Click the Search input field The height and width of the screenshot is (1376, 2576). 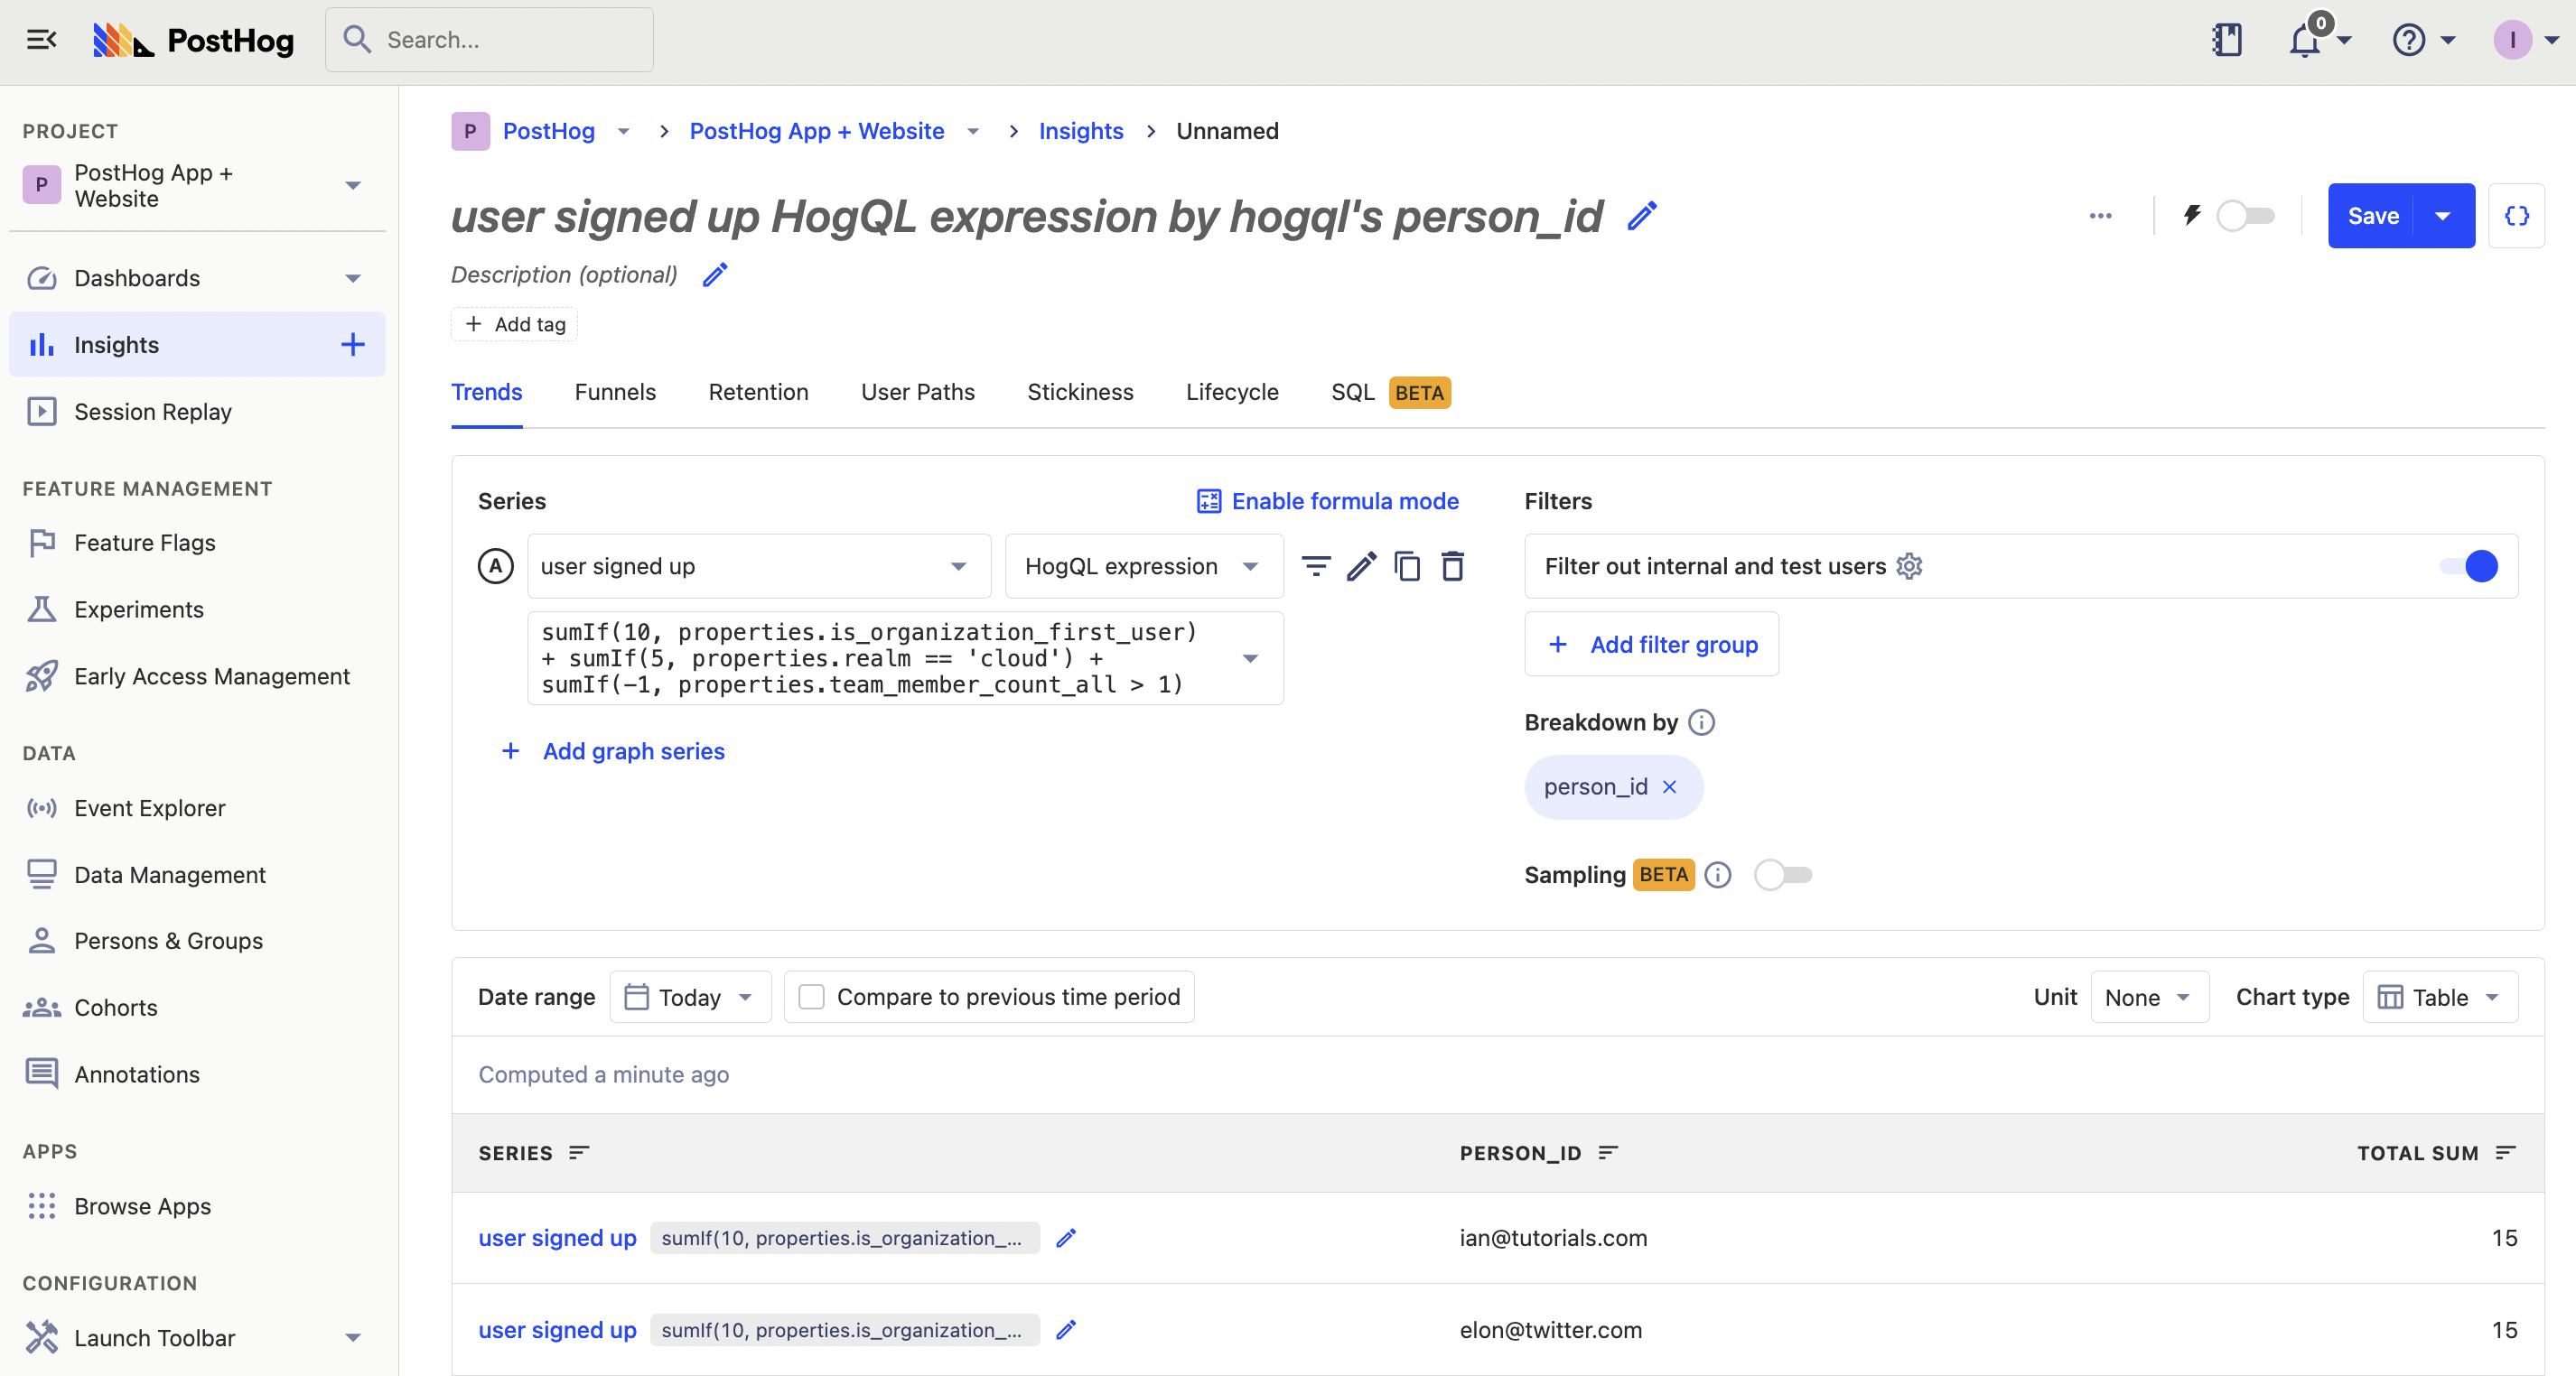490,40
